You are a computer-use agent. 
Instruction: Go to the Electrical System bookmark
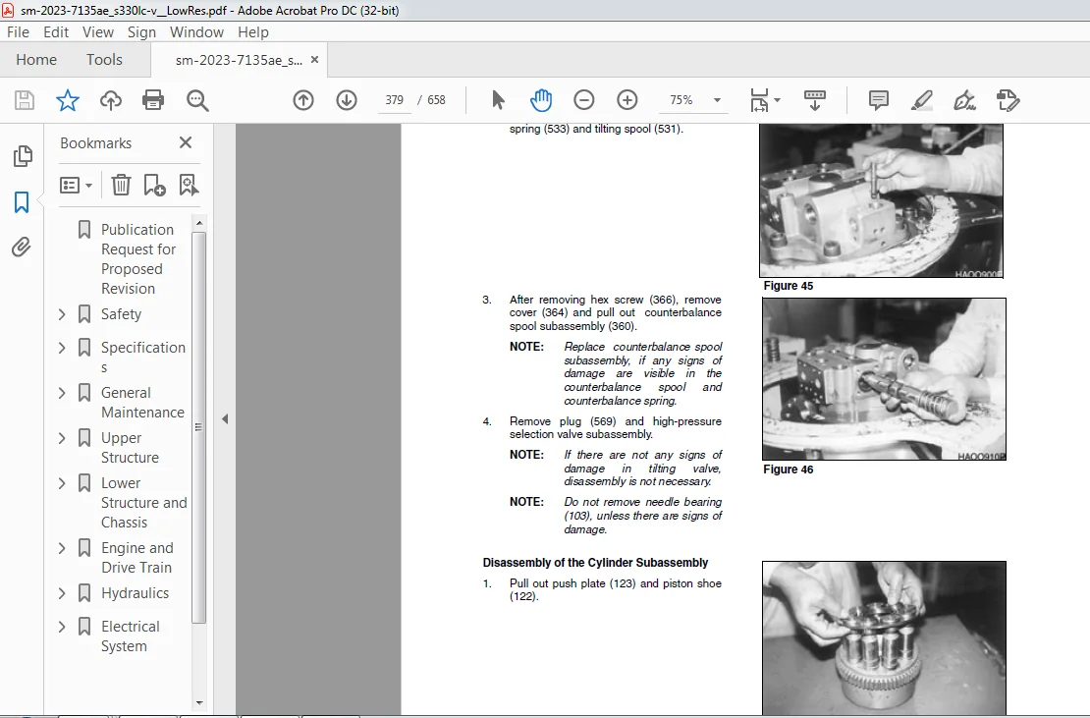(130, 635)
